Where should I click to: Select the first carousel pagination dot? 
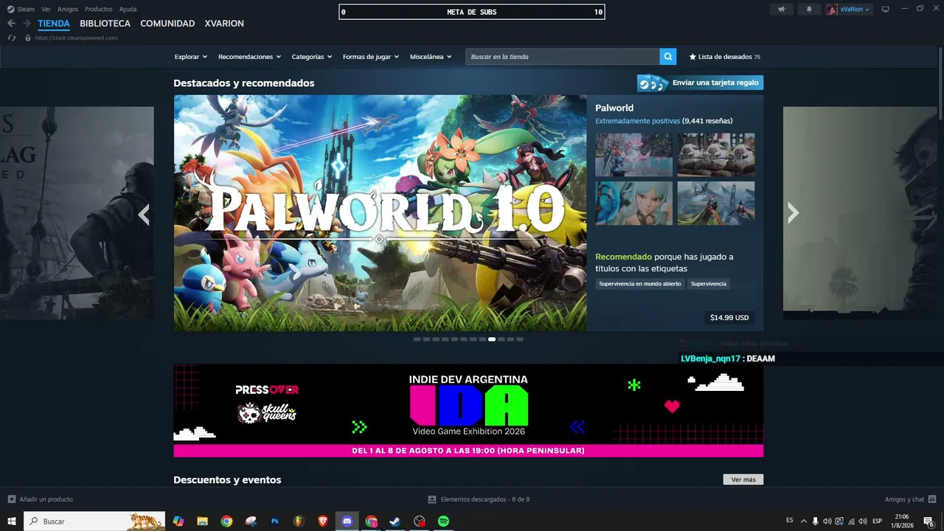click(x=417, y=339)
